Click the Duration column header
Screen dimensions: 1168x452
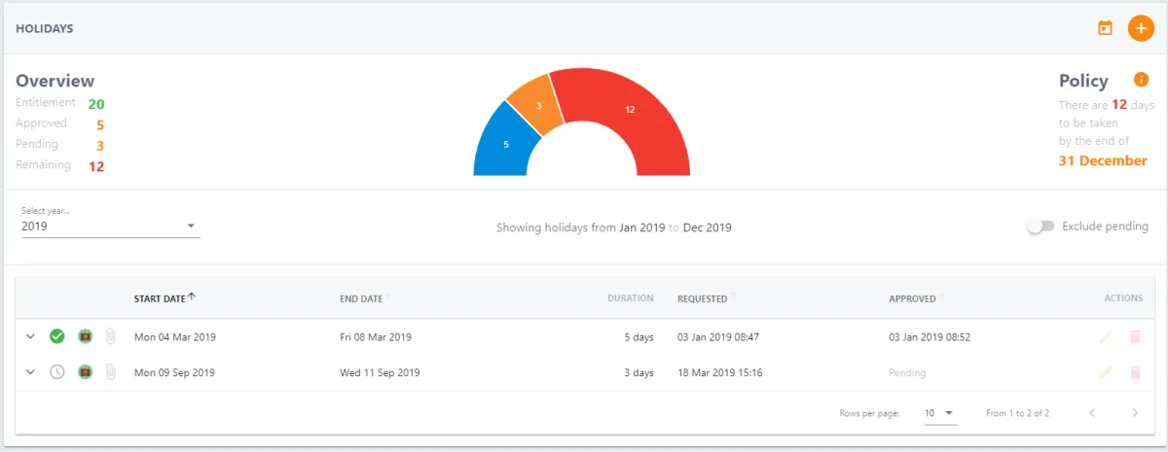631,298
